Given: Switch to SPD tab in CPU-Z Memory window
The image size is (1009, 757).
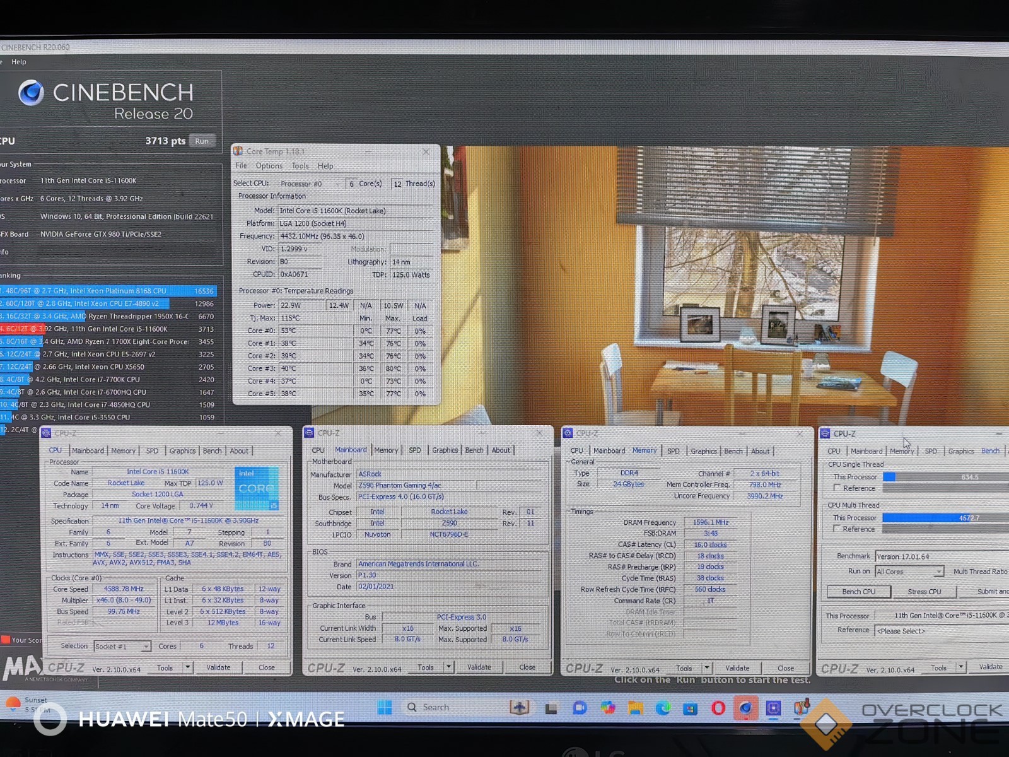Looking at the screenshot, I should (x=674, y=451).
